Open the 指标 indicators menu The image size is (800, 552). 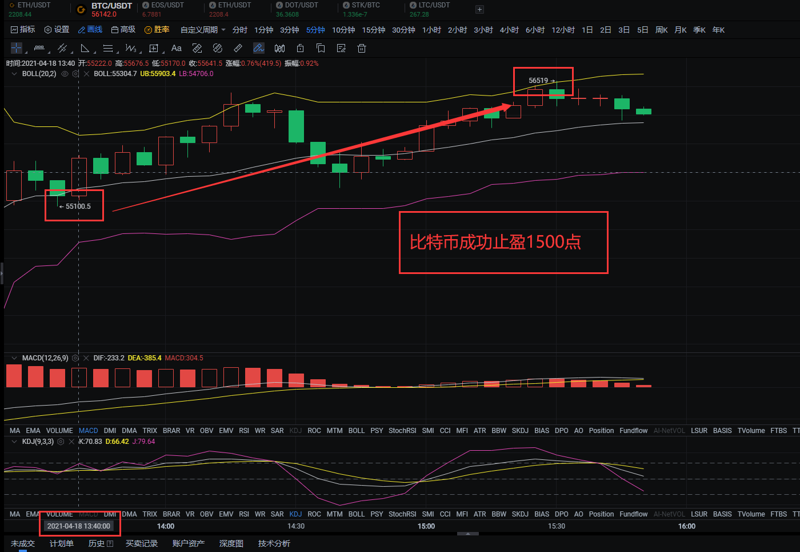tap(23, 30)
